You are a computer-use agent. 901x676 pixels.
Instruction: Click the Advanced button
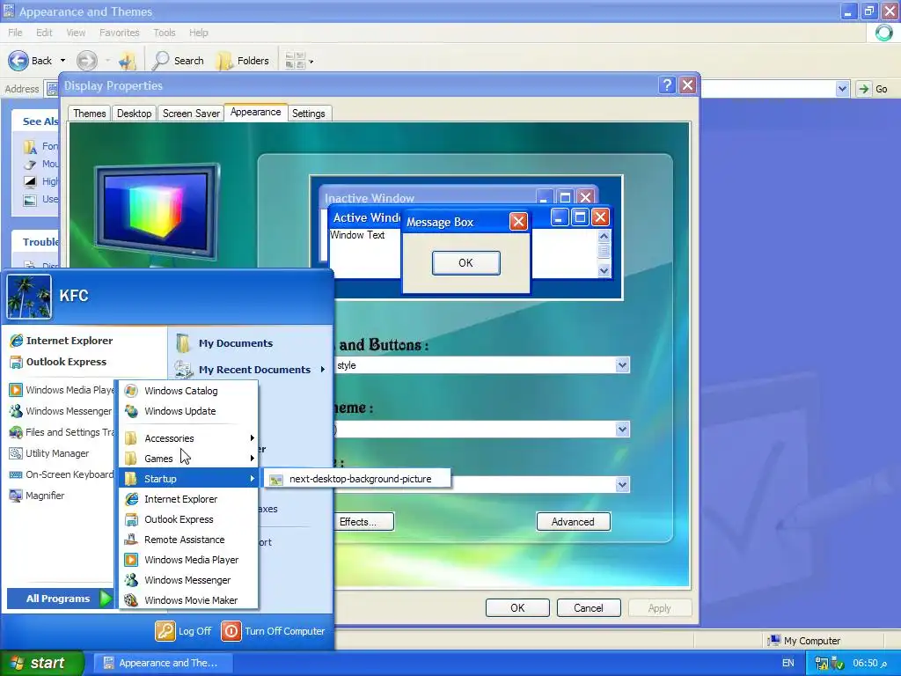pyautogui.click(x=573, y=522)
